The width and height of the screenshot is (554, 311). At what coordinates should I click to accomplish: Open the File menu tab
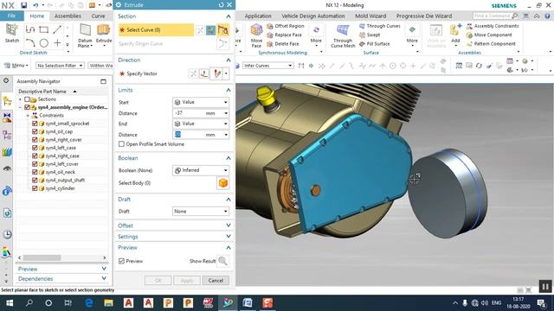click(x=11, y=16)
